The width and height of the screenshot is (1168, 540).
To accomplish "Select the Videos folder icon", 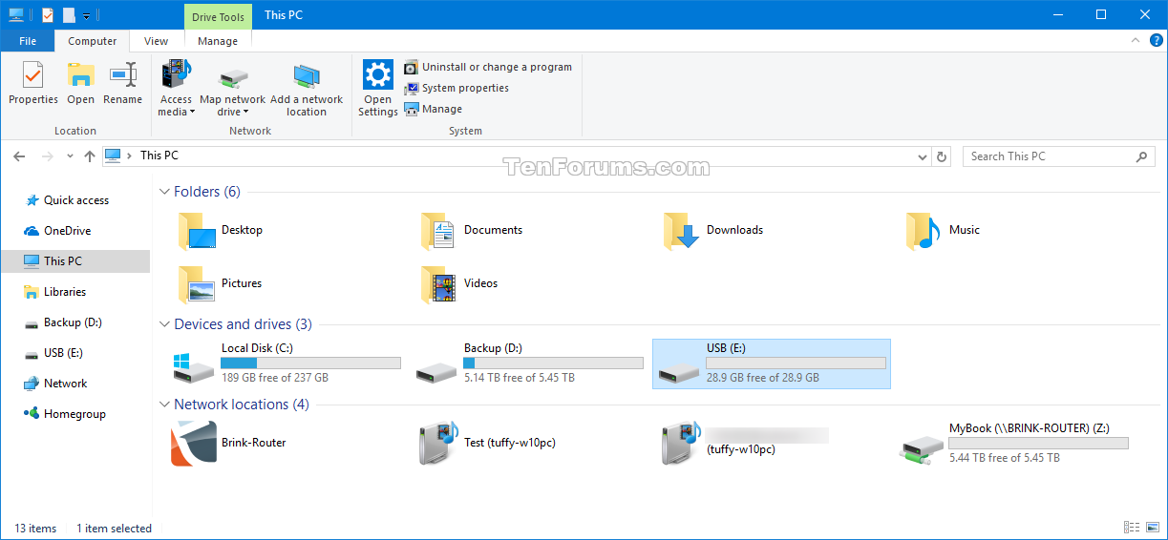I will click(438, 285).
